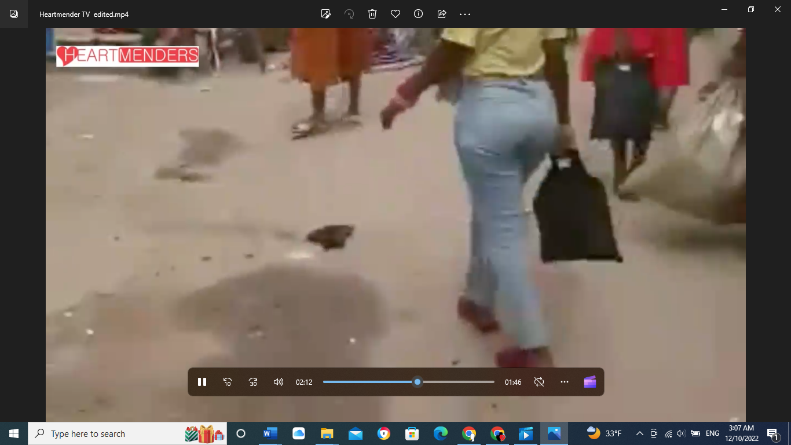Screen dimensions: 791x445
Task: Click the taskbar search box
Action: pyautogui.click(x=127, y=433)
